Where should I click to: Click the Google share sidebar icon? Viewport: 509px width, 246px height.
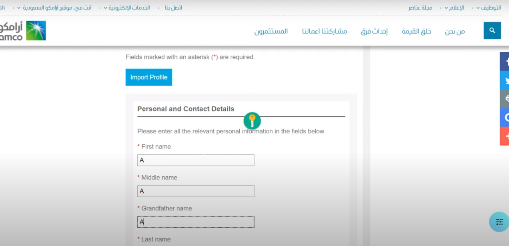click(505, 117)
